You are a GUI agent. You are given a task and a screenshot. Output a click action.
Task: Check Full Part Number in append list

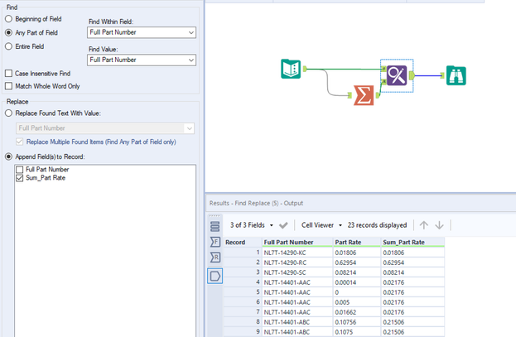coord(20,170)
